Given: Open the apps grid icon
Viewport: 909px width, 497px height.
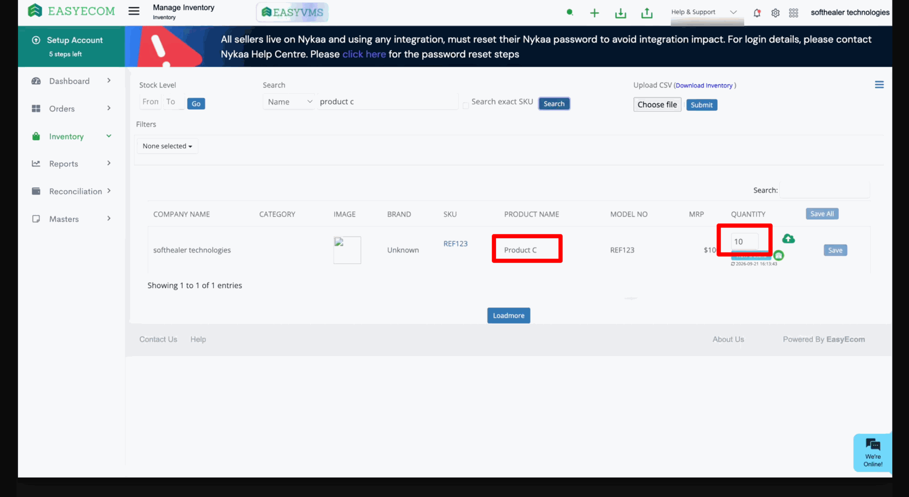Looking at the screenshot, I should (x=793, y=13).
